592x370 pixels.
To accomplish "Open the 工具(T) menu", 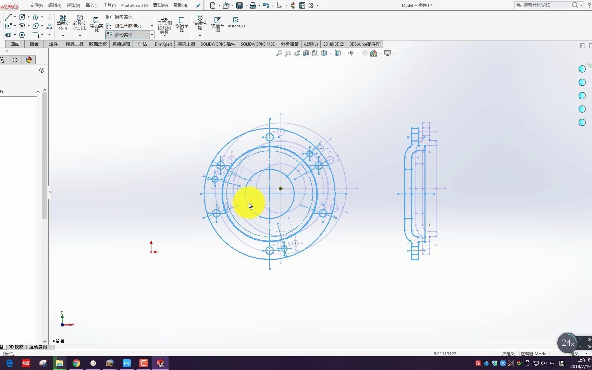I will point(109,5).
